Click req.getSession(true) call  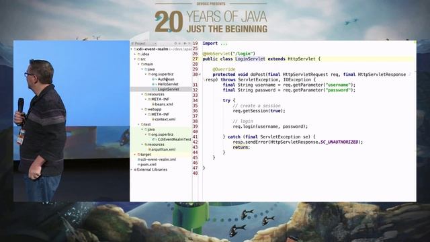point(259,111)
